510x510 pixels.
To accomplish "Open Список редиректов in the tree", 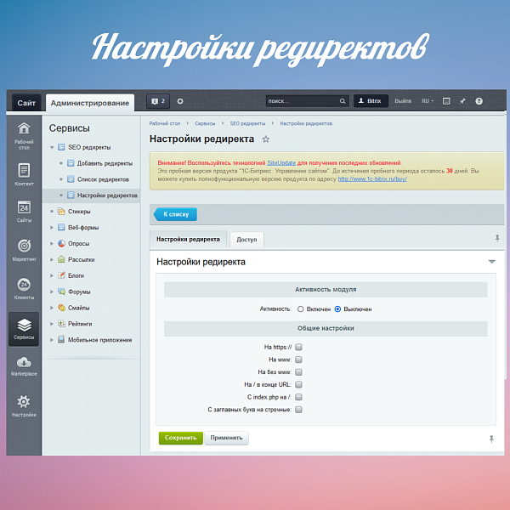I will tap(103, 179).
